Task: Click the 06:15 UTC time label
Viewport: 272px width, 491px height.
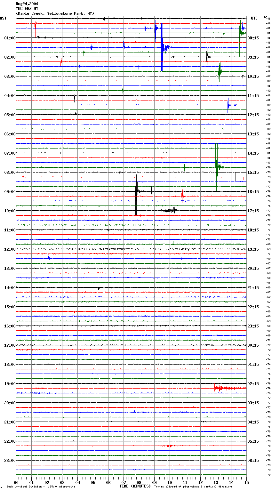Action: tap(253, 461)
